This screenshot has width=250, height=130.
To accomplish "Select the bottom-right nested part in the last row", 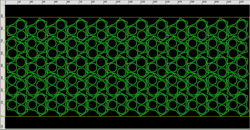I will (x=238, y=104).
